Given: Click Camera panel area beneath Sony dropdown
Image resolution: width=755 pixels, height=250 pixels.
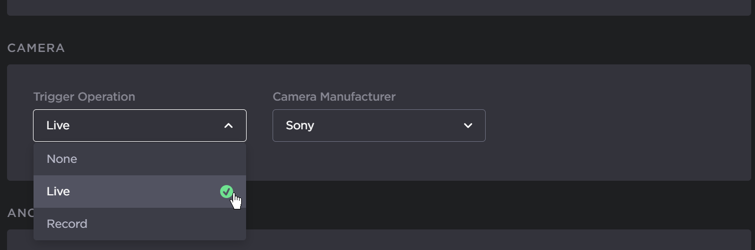Looking at the screenshot, I should click(x=379, y=161).
